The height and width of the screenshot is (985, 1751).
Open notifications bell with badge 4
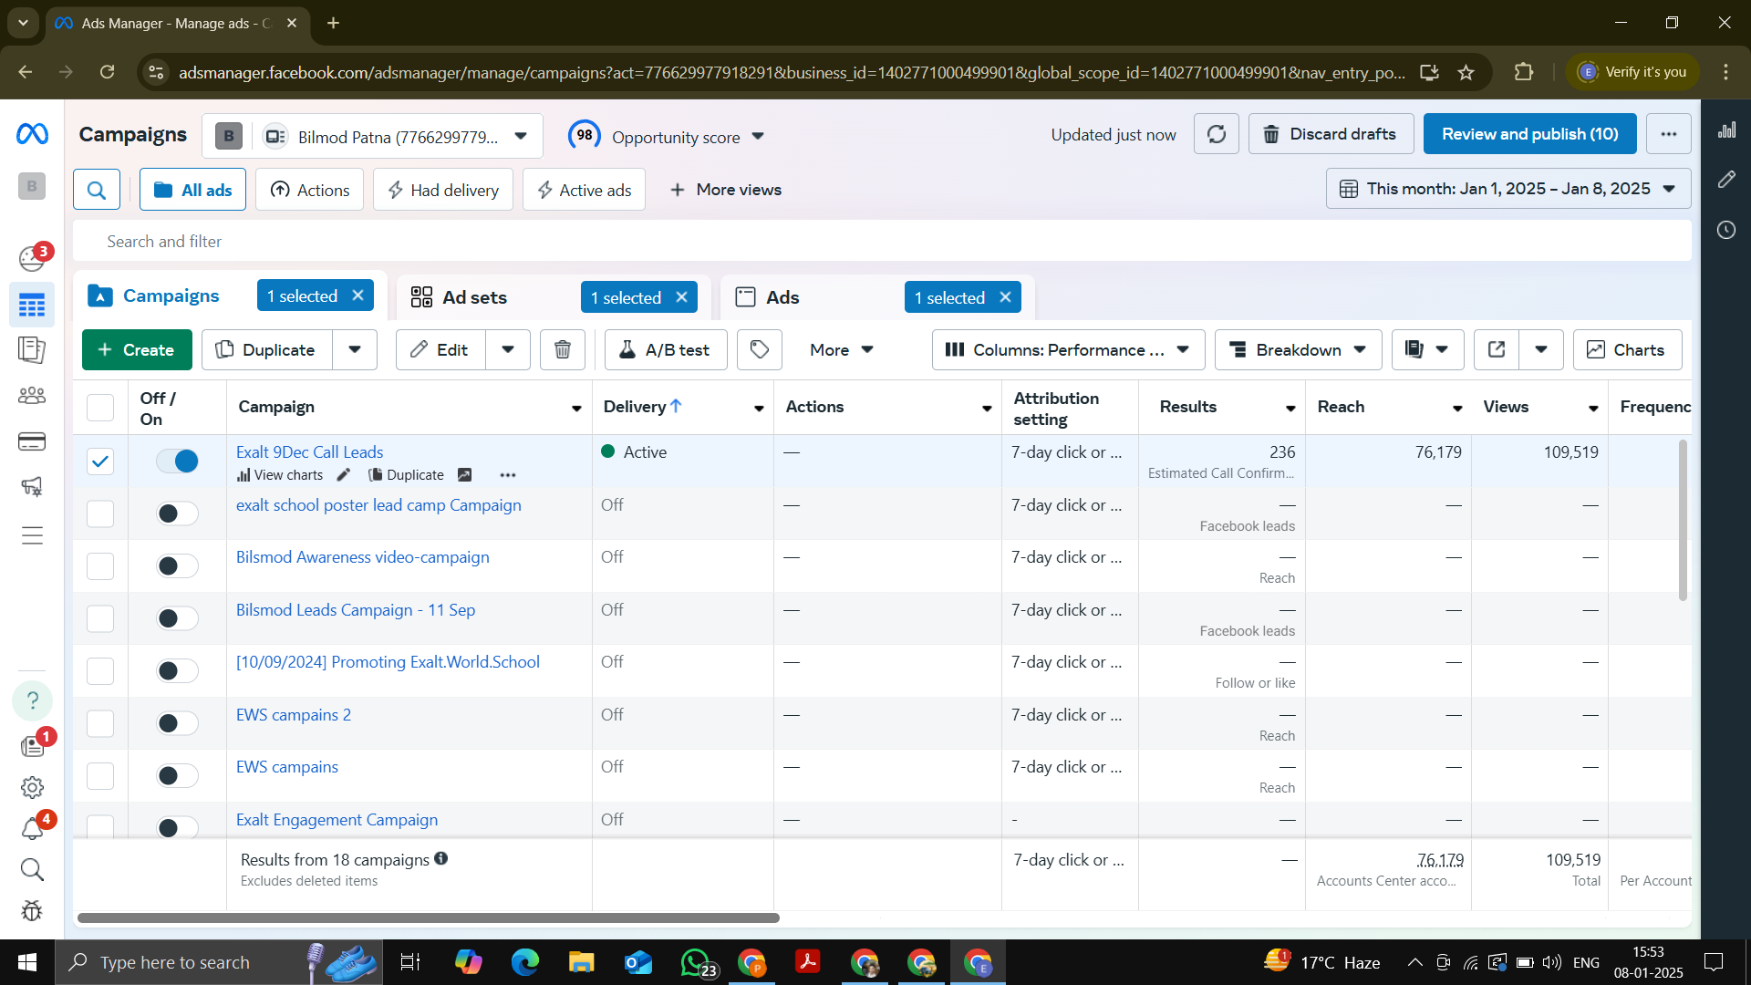32,828
